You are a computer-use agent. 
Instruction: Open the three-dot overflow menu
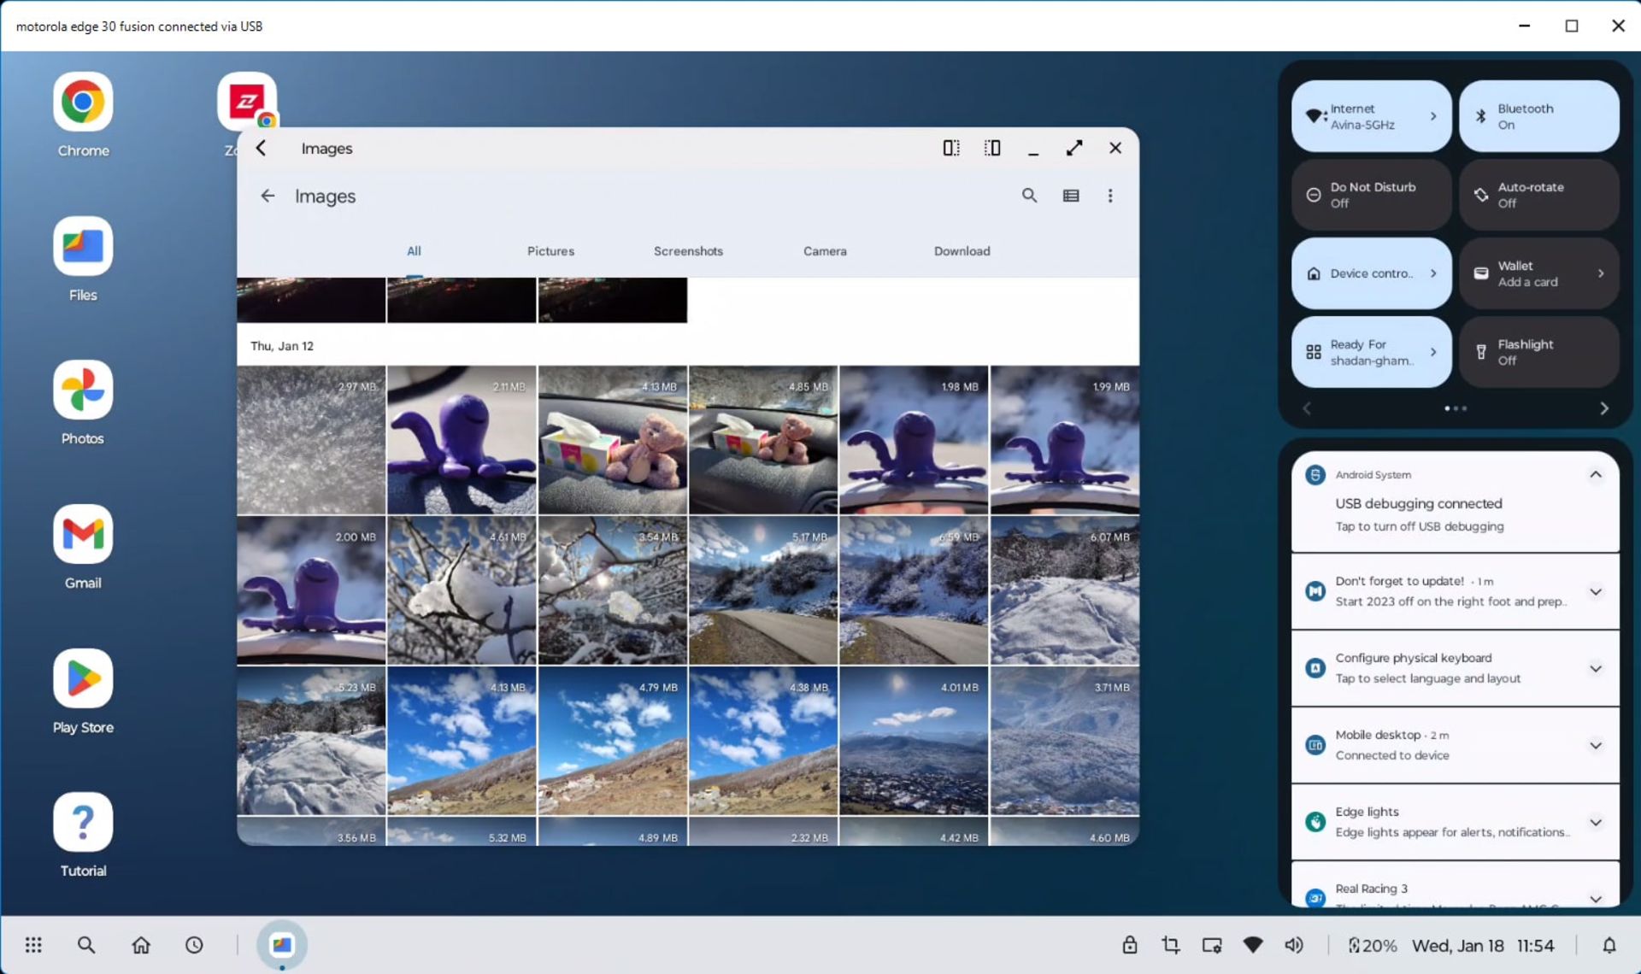1110,196
